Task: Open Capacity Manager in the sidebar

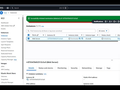Action: click(7, 59)
